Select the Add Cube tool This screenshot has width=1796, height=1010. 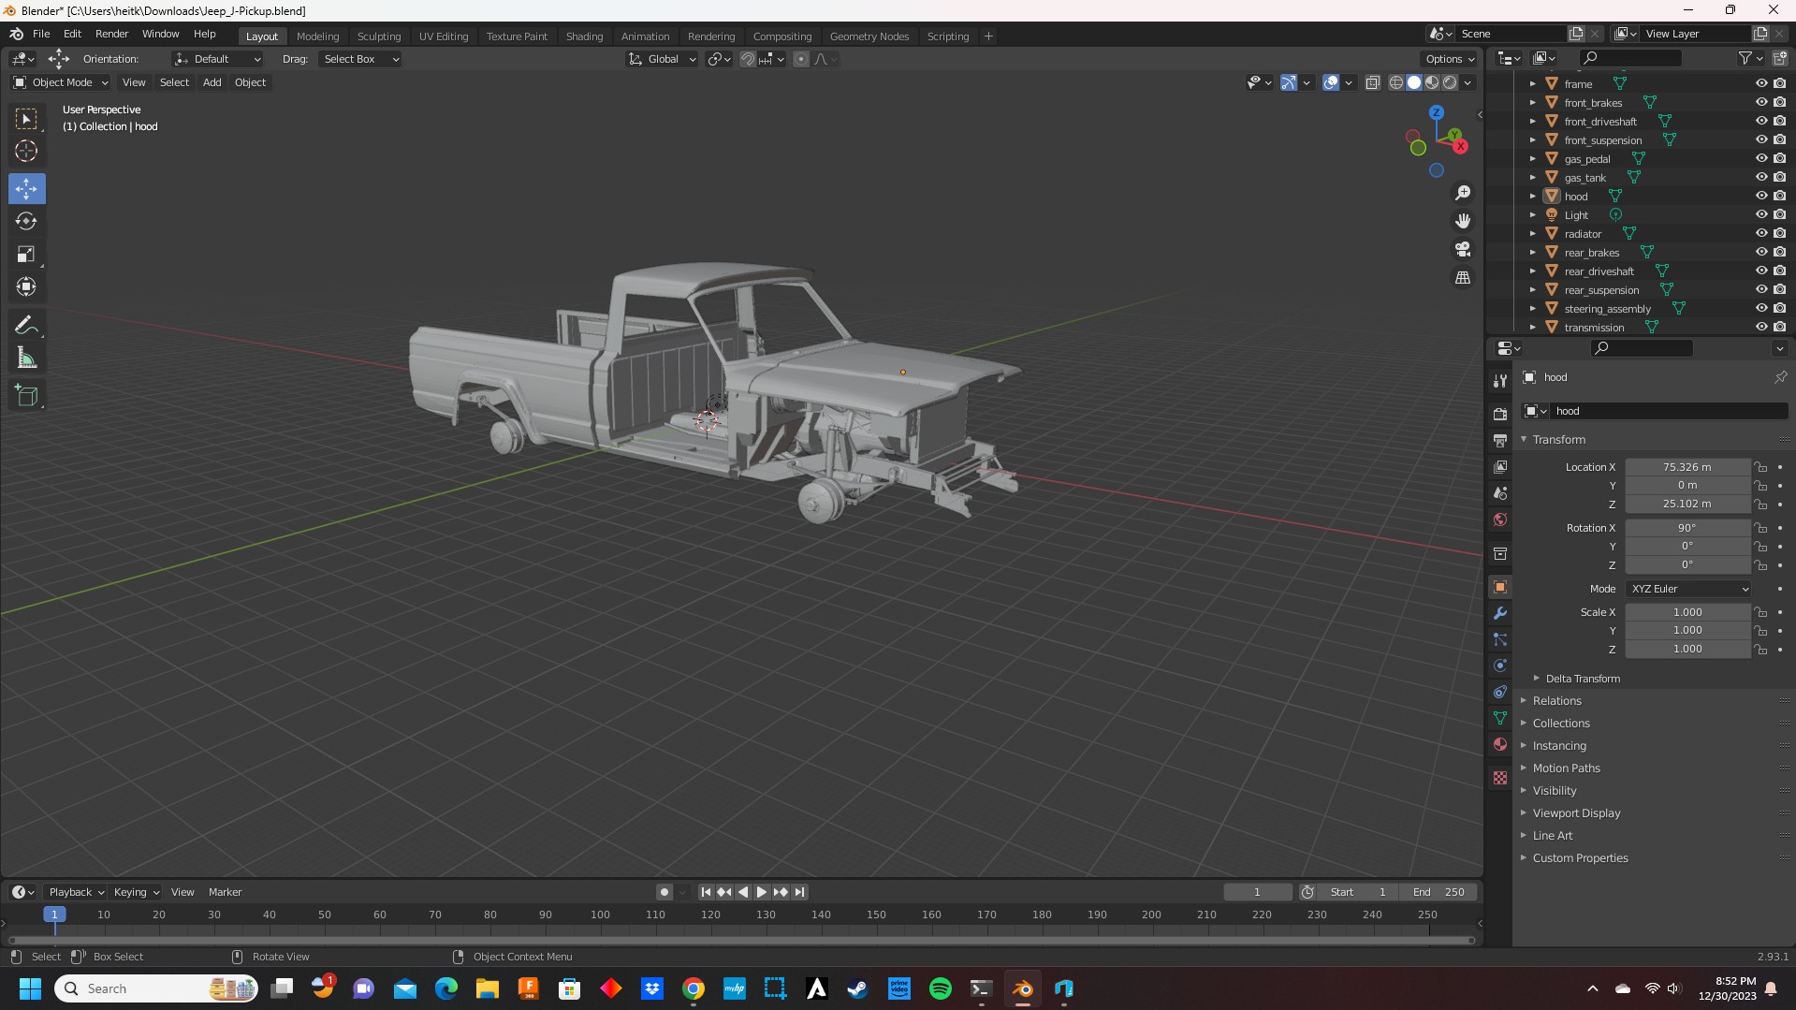coord(26,396)
